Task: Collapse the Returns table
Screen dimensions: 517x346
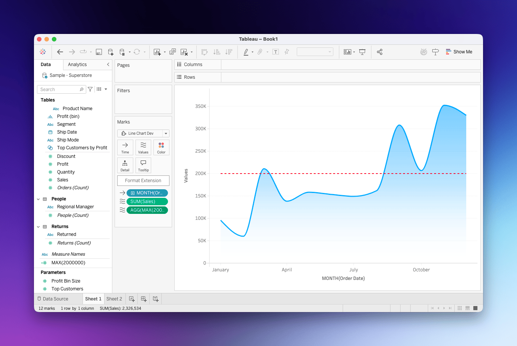Action: [38, 227]
